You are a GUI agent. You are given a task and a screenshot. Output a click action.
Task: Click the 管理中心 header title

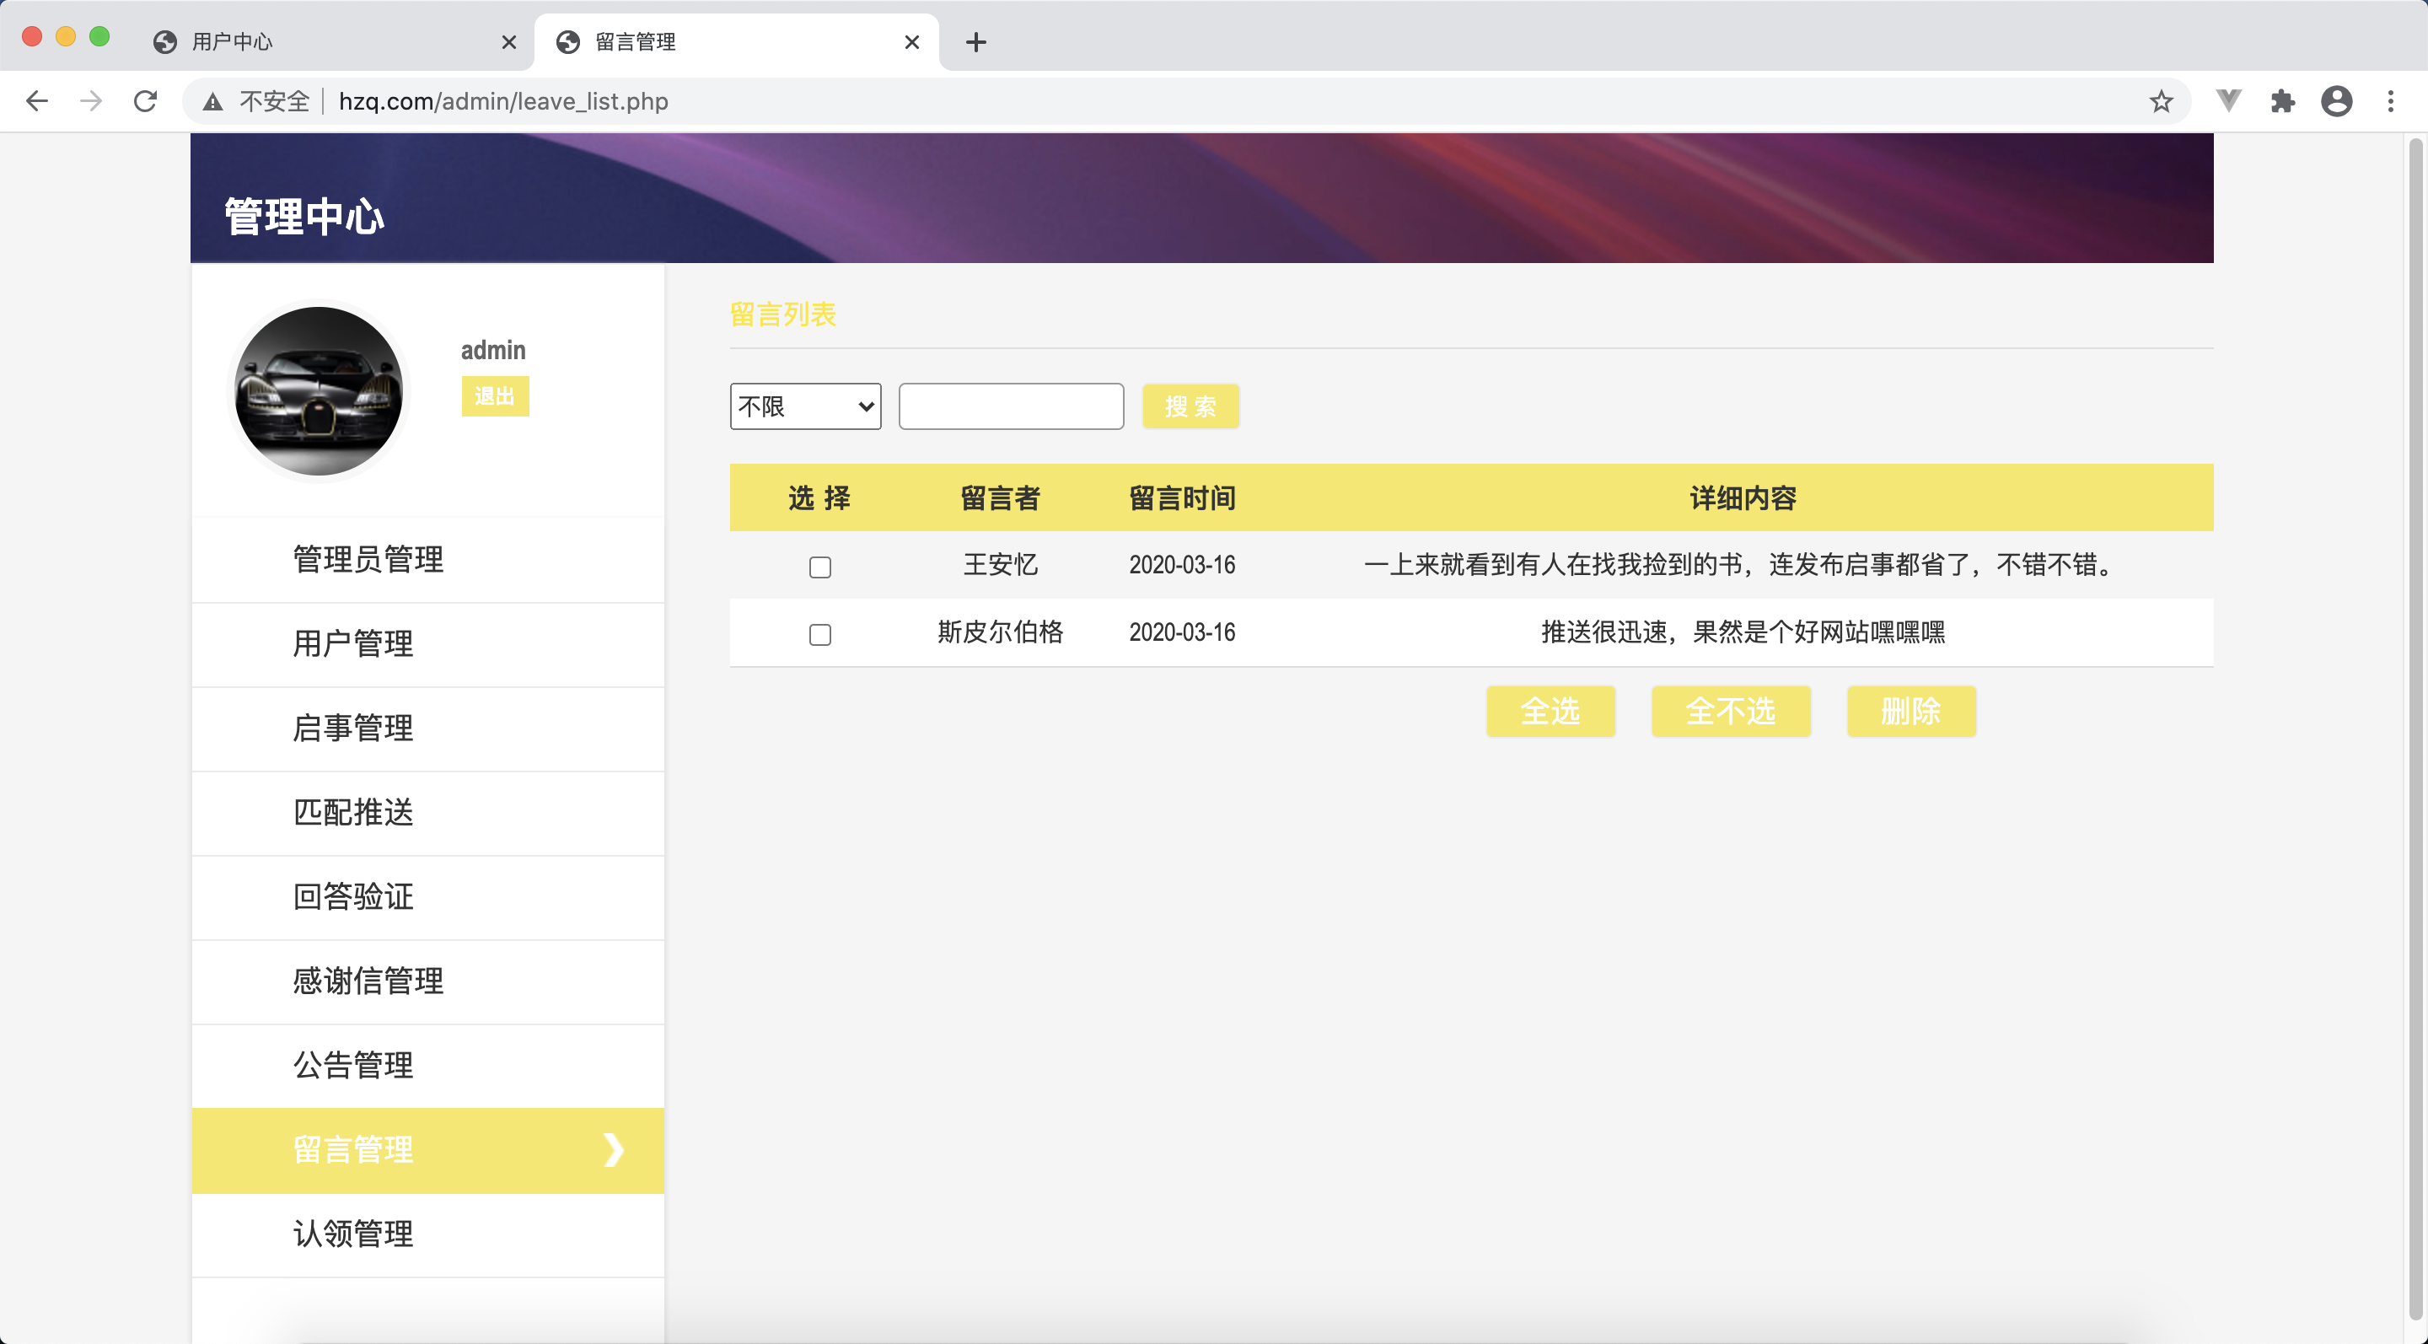304,216
